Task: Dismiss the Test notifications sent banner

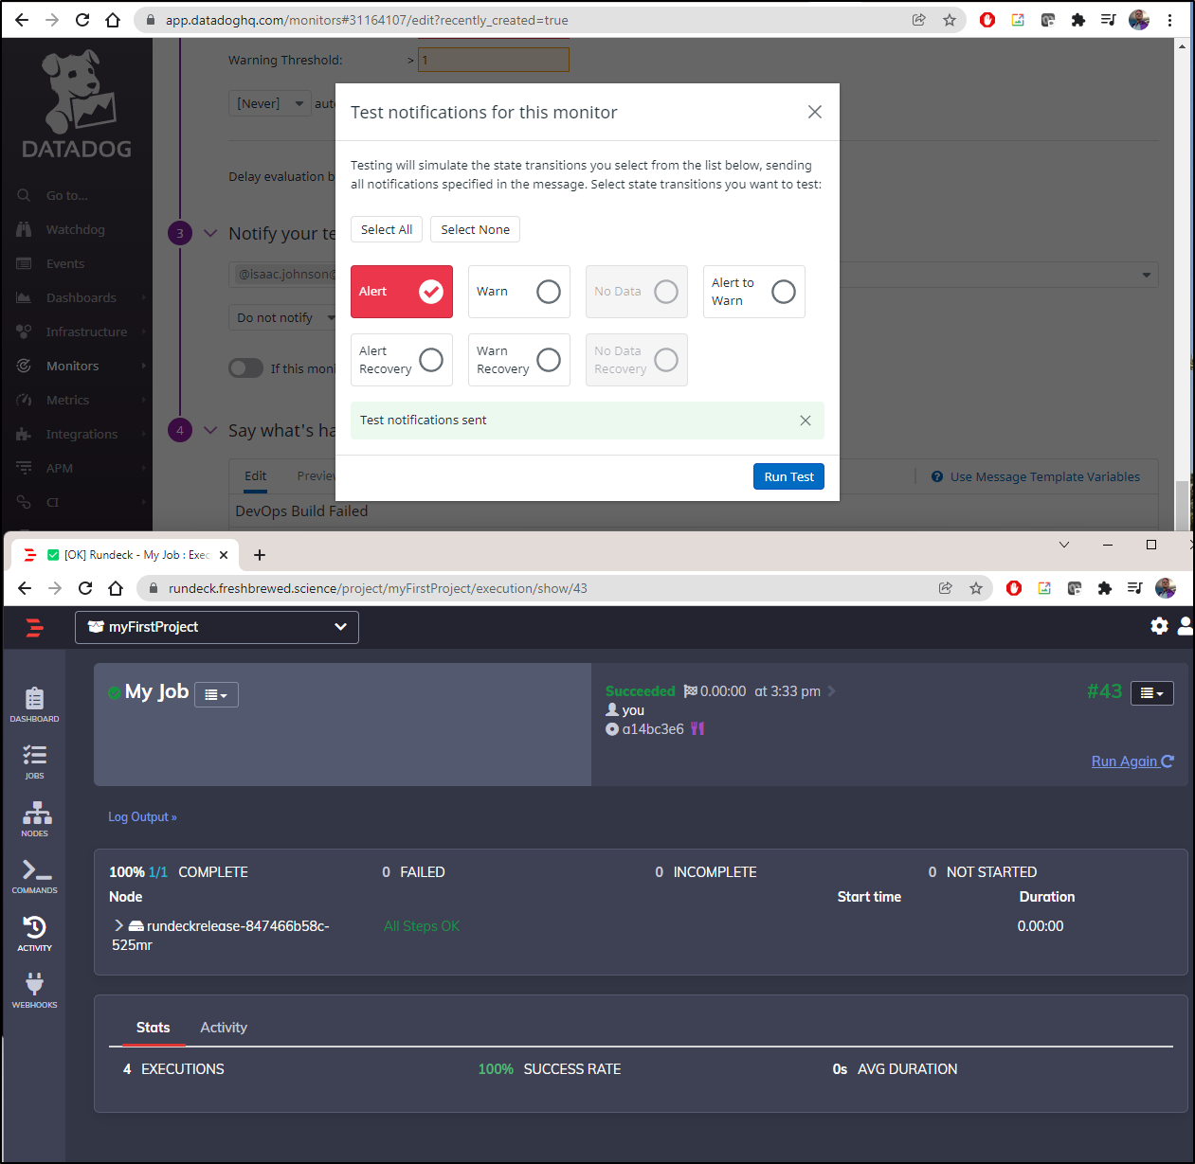Action: pos(805,421)
